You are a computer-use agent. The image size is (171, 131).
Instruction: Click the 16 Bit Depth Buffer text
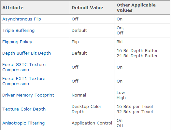click(x=137, y=51)
